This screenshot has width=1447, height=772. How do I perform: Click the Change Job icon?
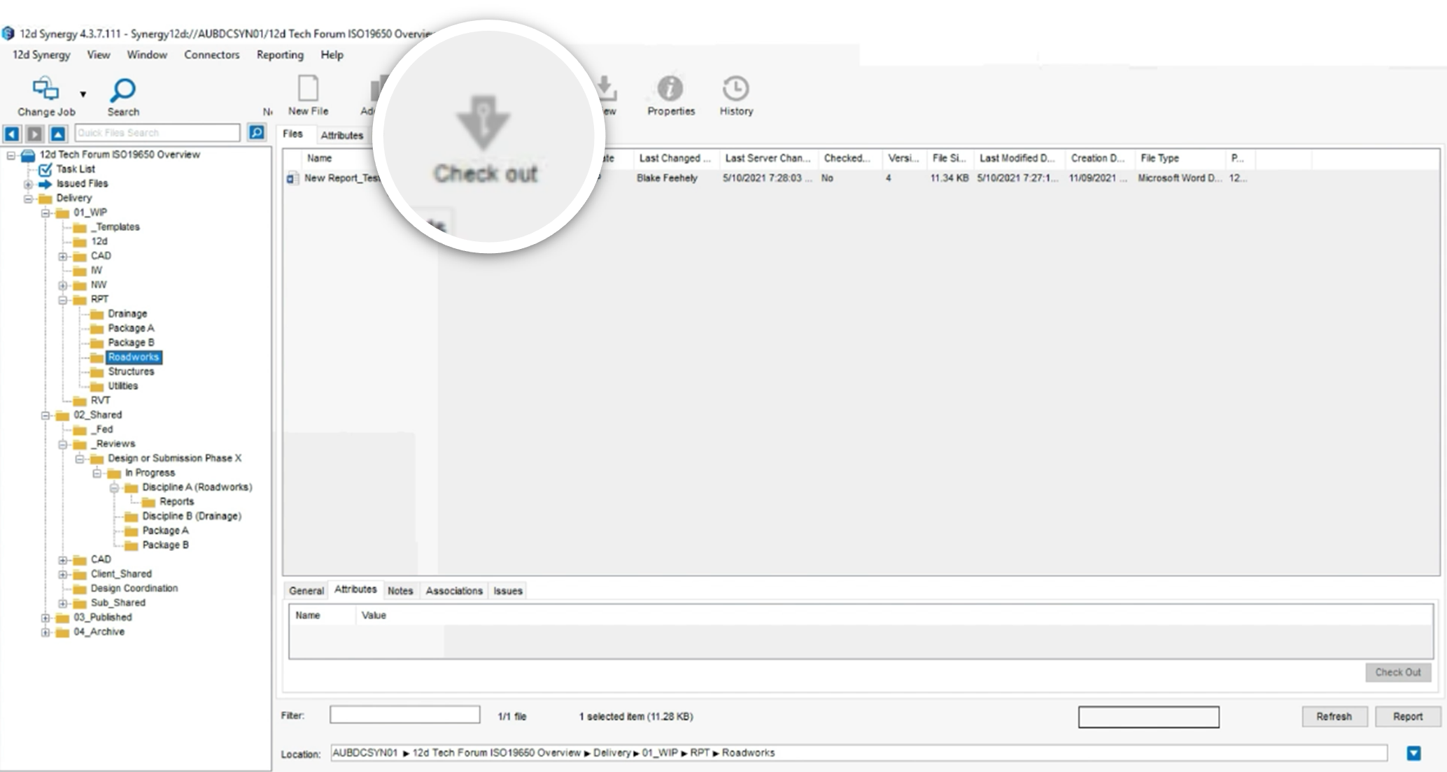click(46, 90)
